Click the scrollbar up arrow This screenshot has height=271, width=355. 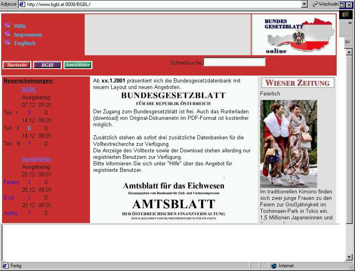point(349,52)
